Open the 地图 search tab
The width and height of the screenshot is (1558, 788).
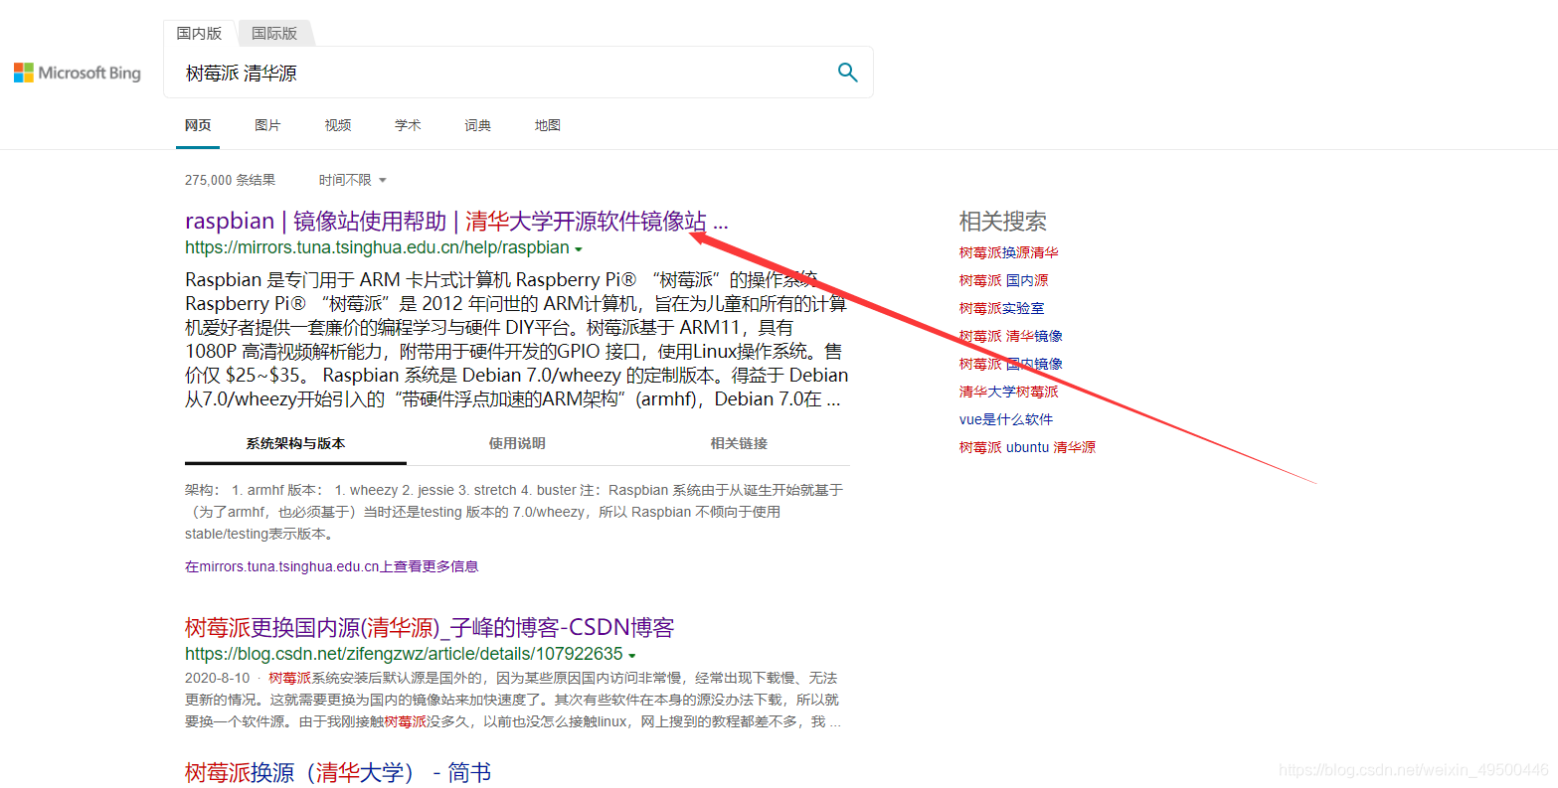(548, 125)
